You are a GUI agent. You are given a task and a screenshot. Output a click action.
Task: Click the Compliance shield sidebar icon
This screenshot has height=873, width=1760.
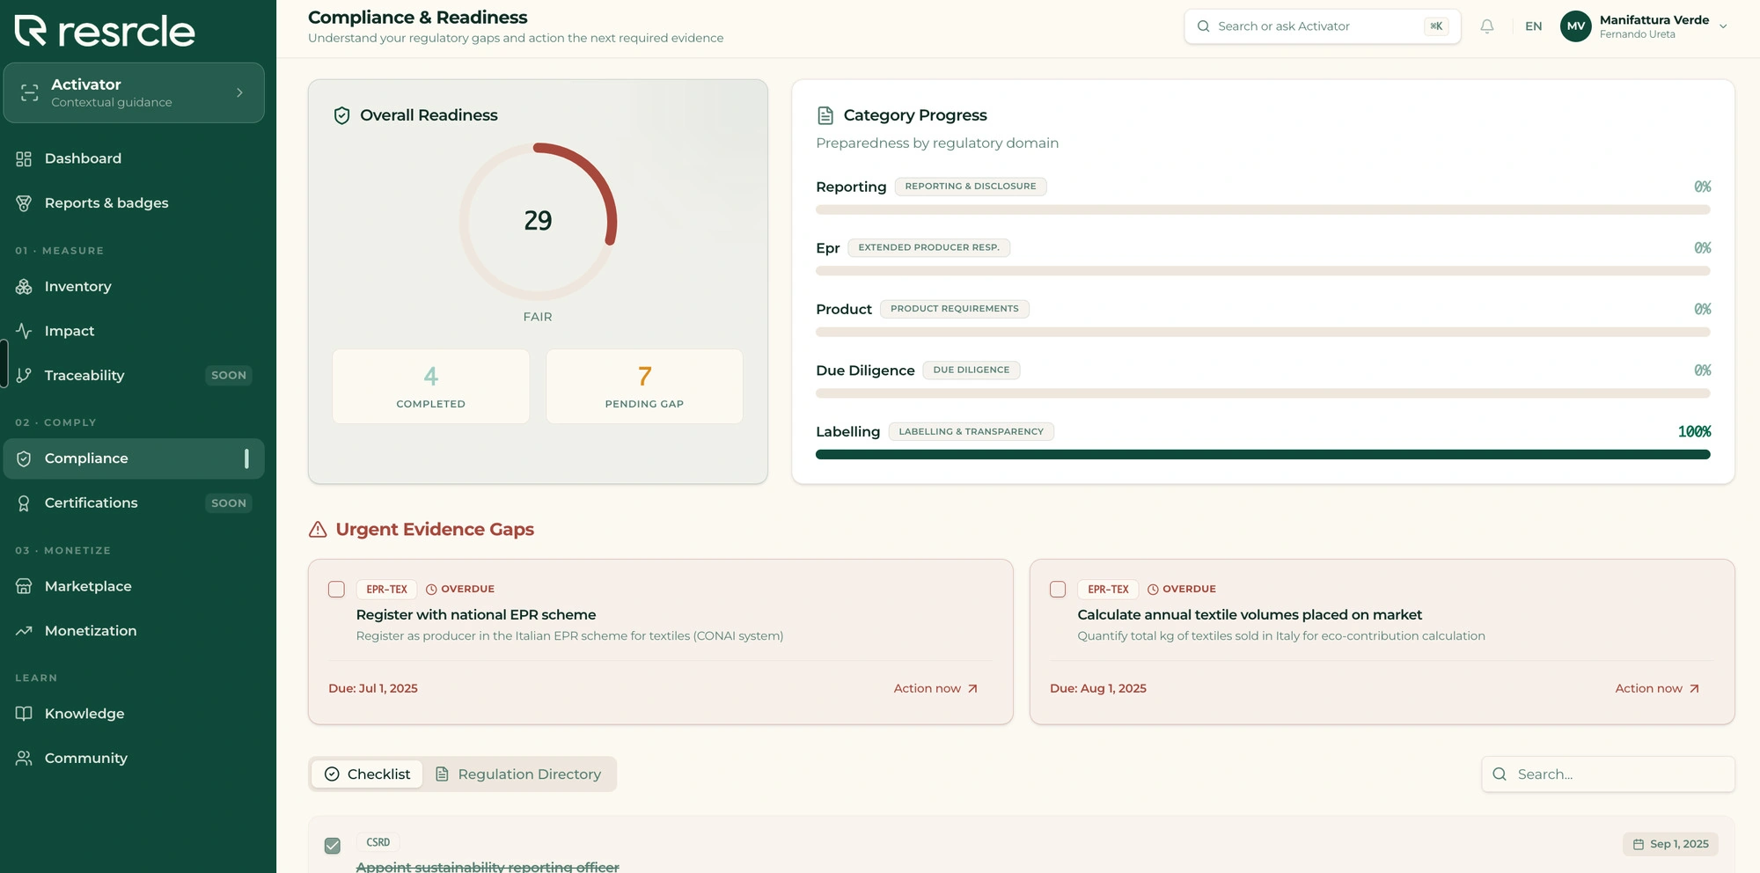click(24, 459)
